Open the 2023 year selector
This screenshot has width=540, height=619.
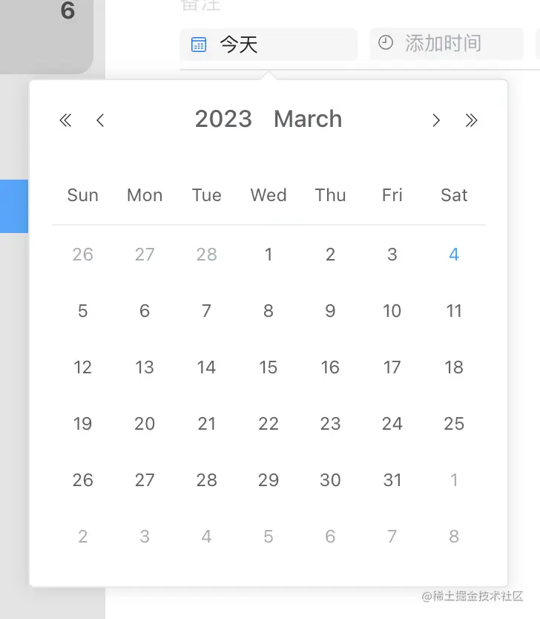click(x=223, y=119)
